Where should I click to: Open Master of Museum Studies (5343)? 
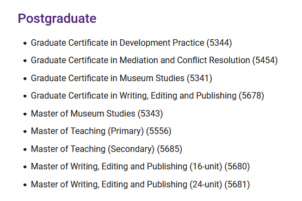point(97,113)
